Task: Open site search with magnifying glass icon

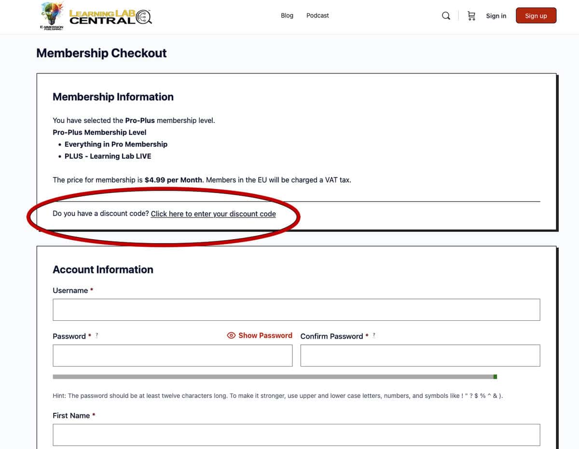Action: click(446, 16)
